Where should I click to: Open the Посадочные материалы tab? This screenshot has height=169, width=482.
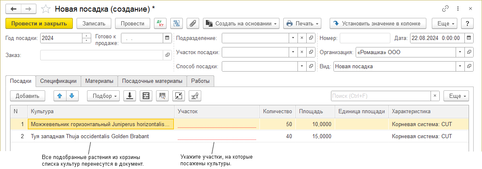coord(152,81)
